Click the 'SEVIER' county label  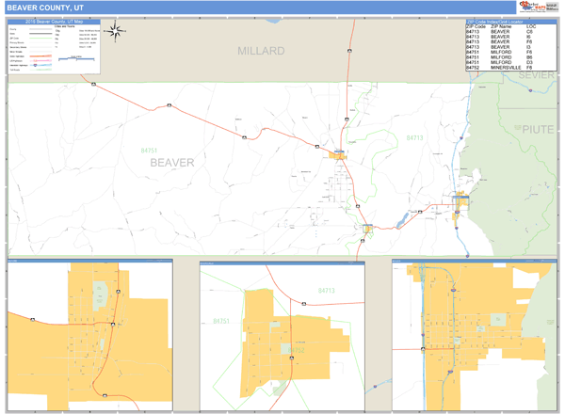(536, 75)
